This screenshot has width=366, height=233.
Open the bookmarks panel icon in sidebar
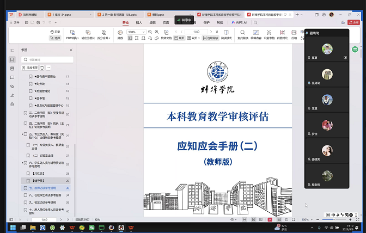[x=12, y=59]
